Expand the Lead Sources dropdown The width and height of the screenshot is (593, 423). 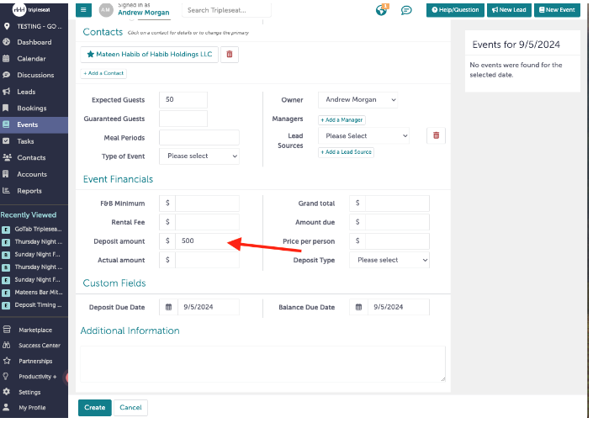click(x=363, y=135)
